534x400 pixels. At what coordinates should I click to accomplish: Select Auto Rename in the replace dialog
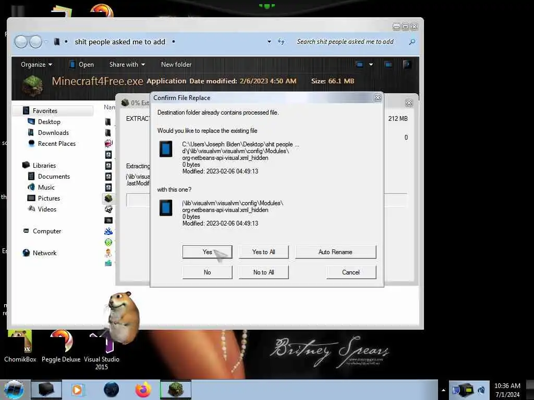pos(335,252)
